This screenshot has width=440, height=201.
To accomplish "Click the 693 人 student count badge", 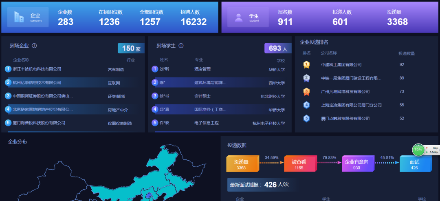I will click(277, 49).
